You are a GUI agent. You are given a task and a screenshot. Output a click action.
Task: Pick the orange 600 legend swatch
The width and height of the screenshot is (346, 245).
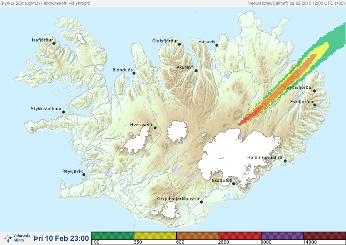pos(197,236)
